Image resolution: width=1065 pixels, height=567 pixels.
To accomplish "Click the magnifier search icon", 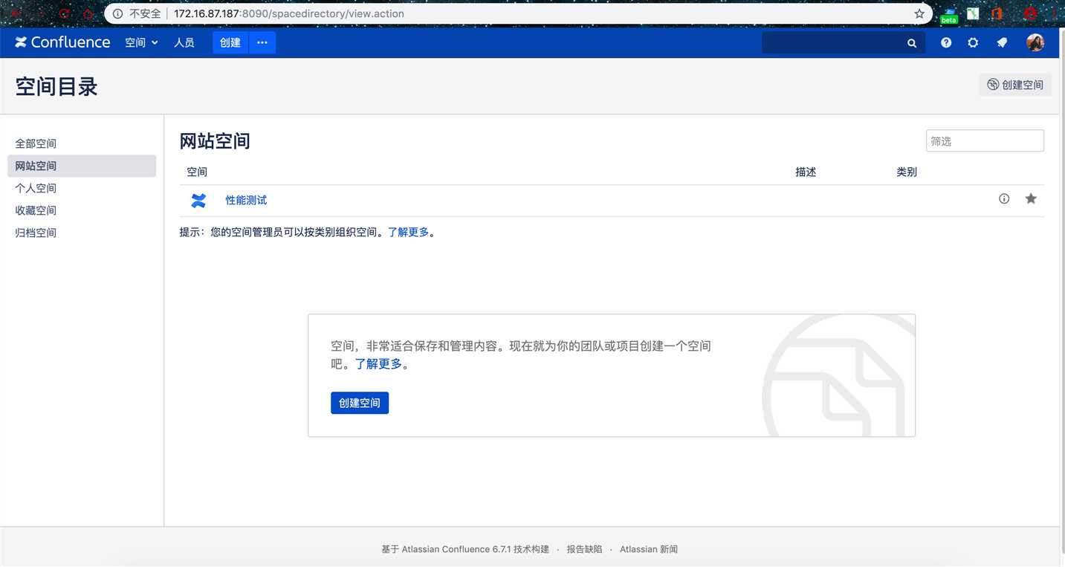I will (x=912, y=43).
